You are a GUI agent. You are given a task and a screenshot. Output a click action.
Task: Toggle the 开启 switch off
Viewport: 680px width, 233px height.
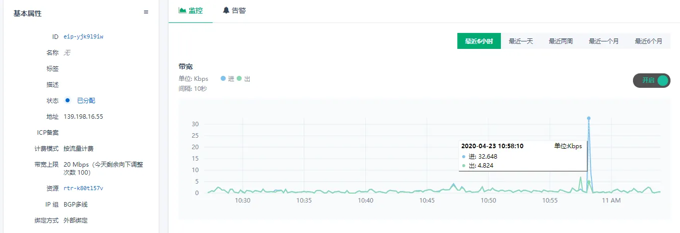[651, 80]
